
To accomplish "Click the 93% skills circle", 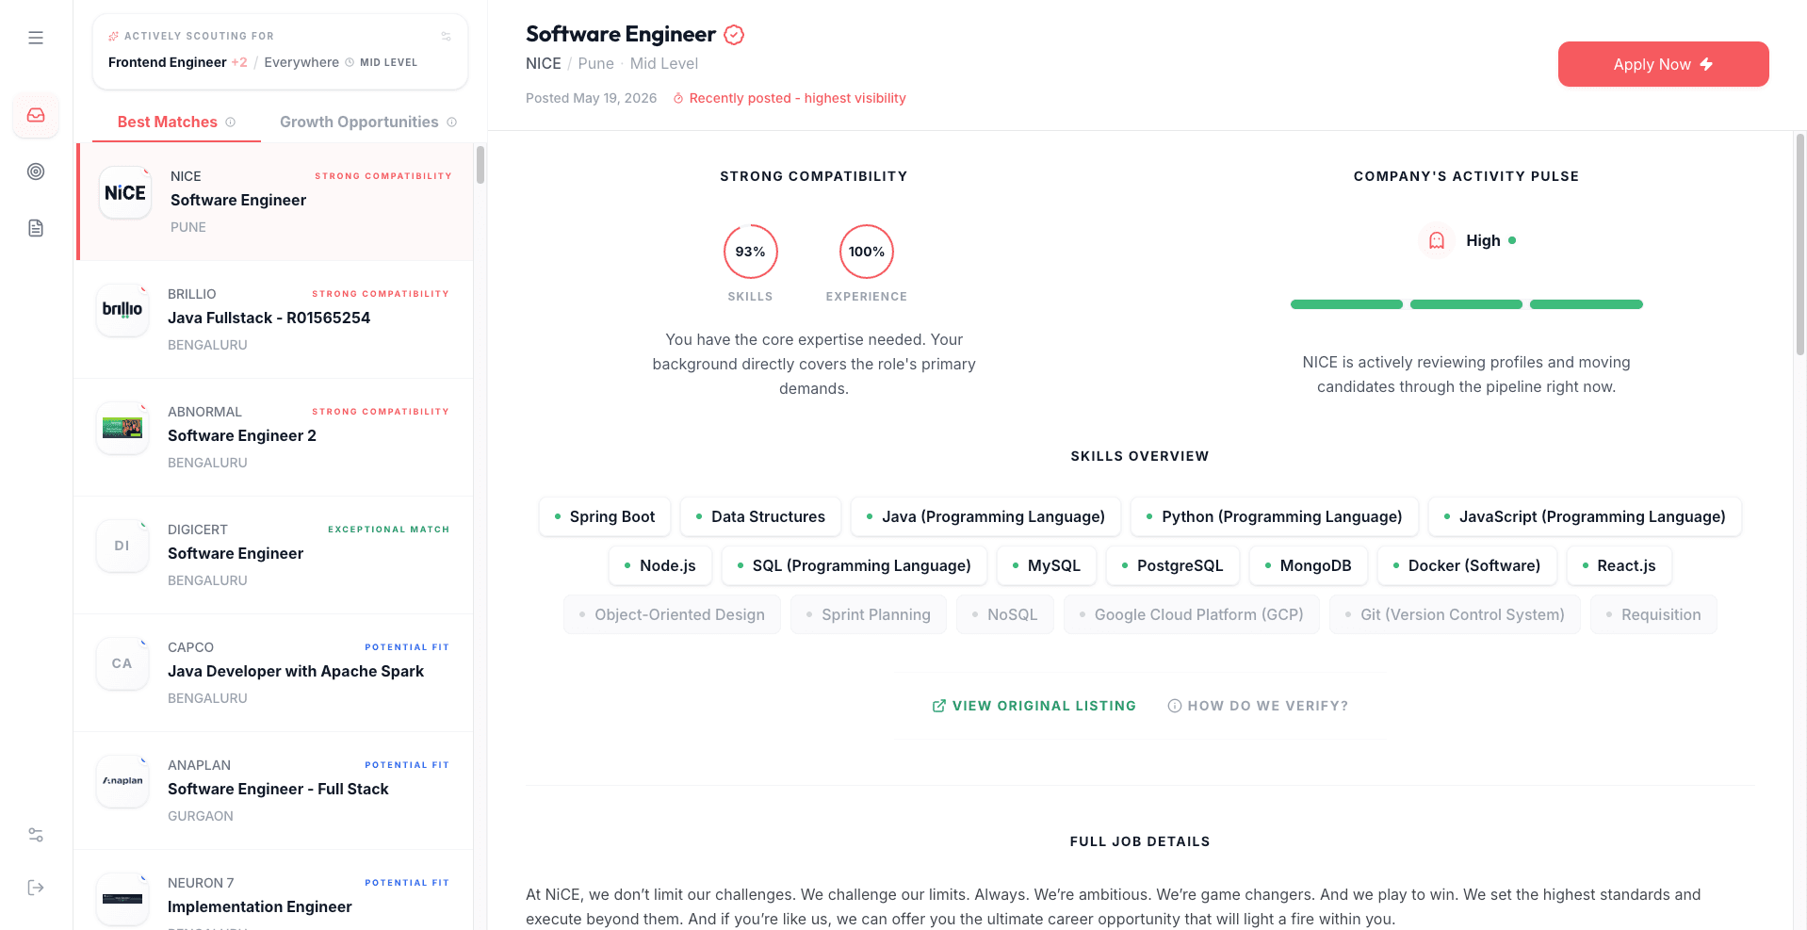I will tap(751, 252).
